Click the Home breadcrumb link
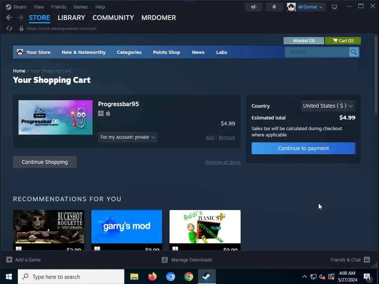The image size is (379, 284). click(19, 71)
